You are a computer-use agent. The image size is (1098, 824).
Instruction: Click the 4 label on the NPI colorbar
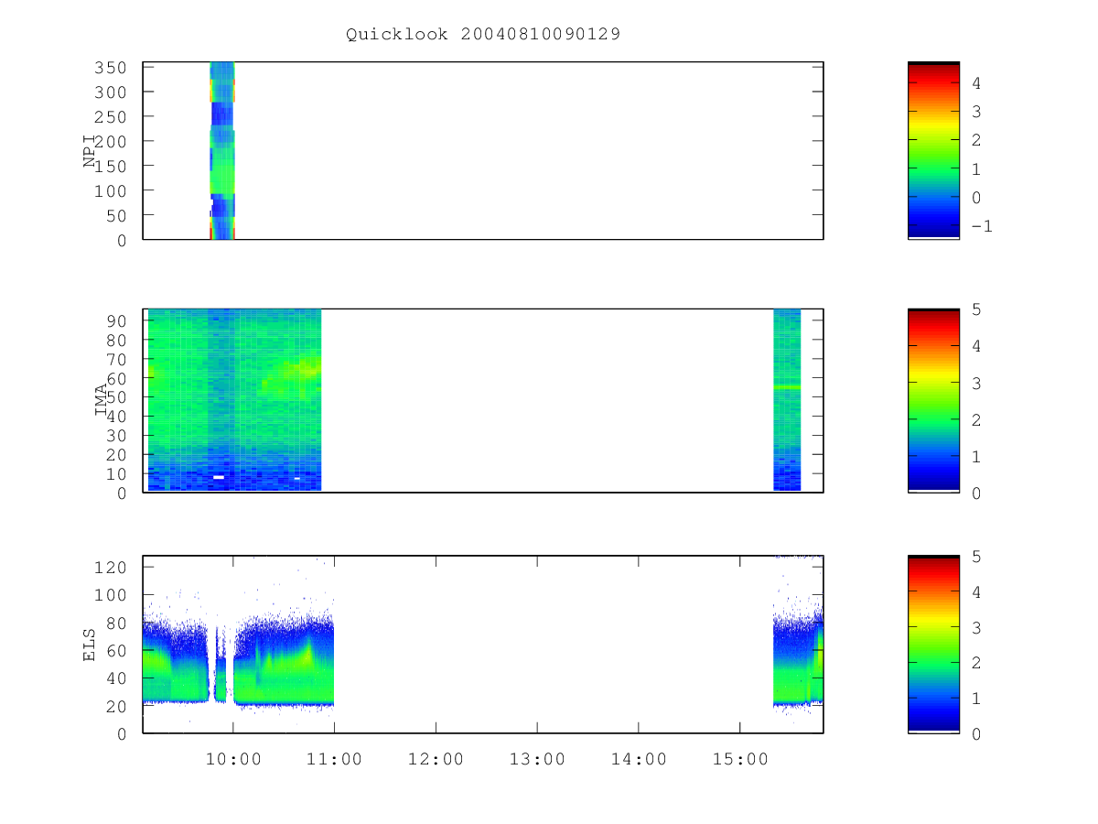coord(976,82)
